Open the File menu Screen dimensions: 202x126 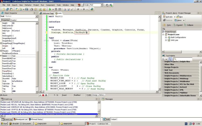coord(4,5)
